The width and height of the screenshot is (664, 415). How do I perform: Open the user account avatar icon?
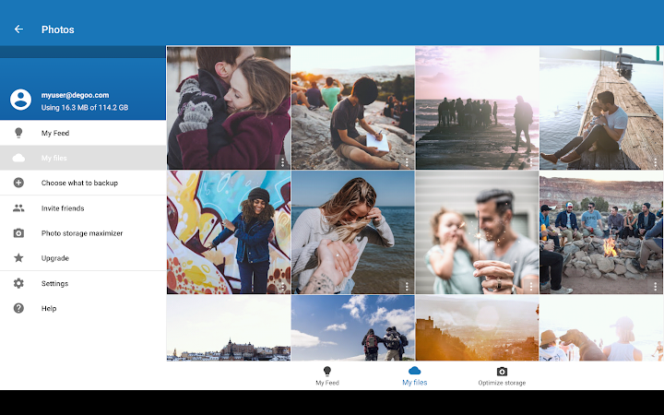coord(20,100)
